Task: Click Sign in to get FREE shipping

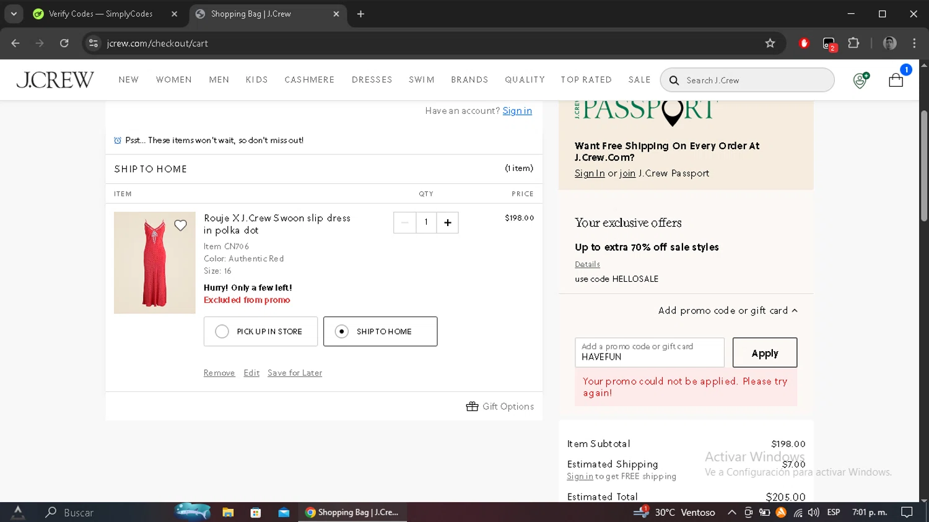Action: pyautogui.click(x=580, y=476)
